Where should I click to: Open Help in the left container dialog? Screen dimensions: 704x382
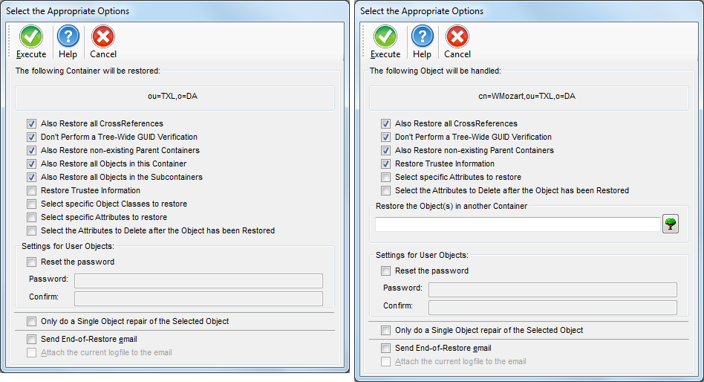point(68,42)
